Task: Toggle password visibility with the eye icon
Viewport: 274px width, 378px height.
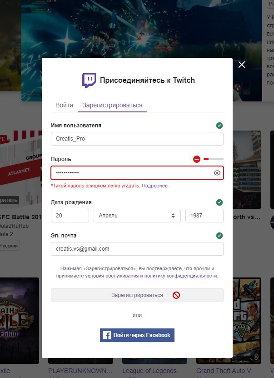Action: 217,173
